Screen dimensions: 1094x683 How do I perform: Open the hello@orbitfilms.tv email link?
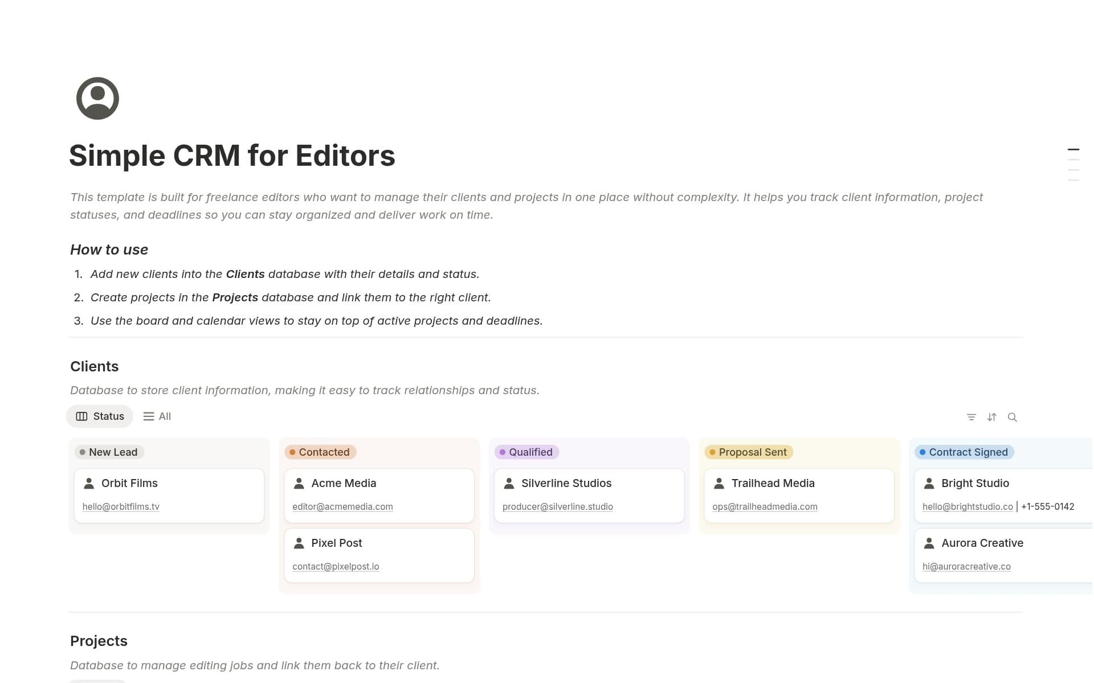pyautogui.click(x=120, y=506)
